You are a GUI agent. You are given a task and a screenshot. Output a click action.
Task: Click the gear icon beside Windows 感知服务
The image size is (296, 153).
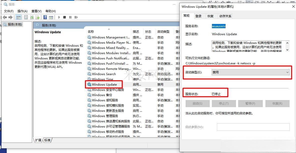tap(89, 100)
